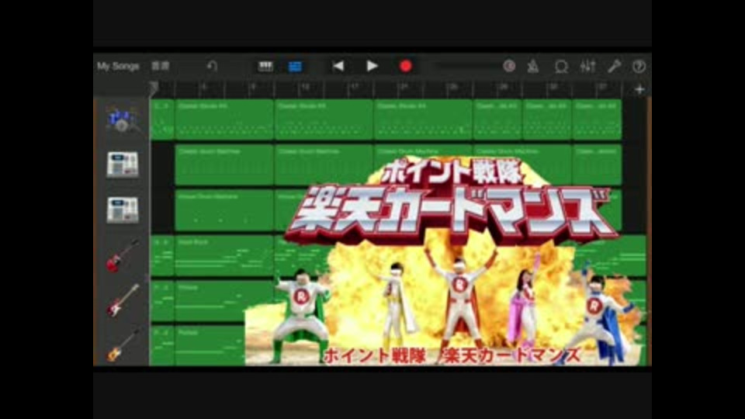The image size is (745, 419).
Task: Select the Hard Rock guitar region
Action: click(x=224, y=255)
